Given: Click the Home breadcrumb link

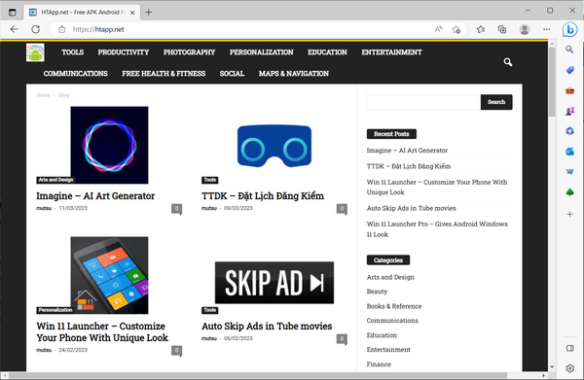Looking at the screenshot, I should point(43,95).
